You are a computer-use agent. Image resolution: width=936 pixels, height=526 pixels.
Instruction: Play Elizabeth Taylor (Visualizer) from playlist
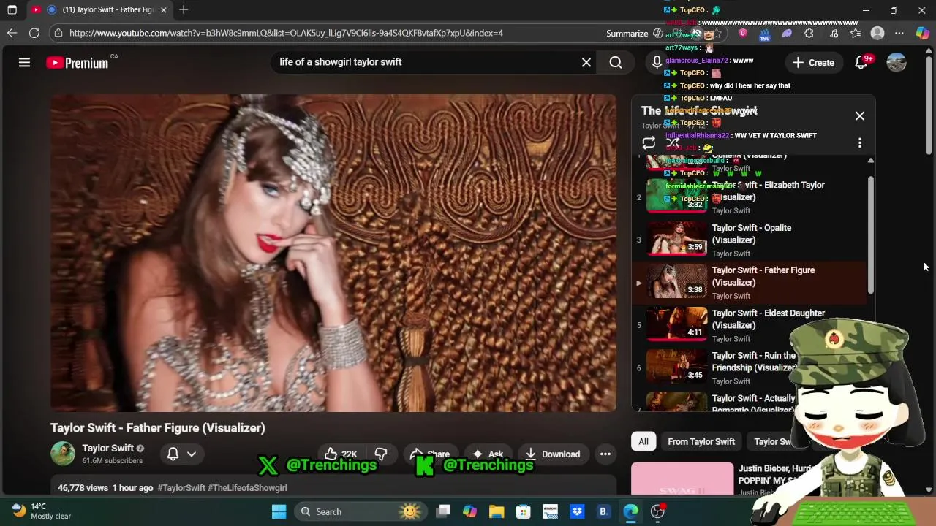[x=750, y=197]
